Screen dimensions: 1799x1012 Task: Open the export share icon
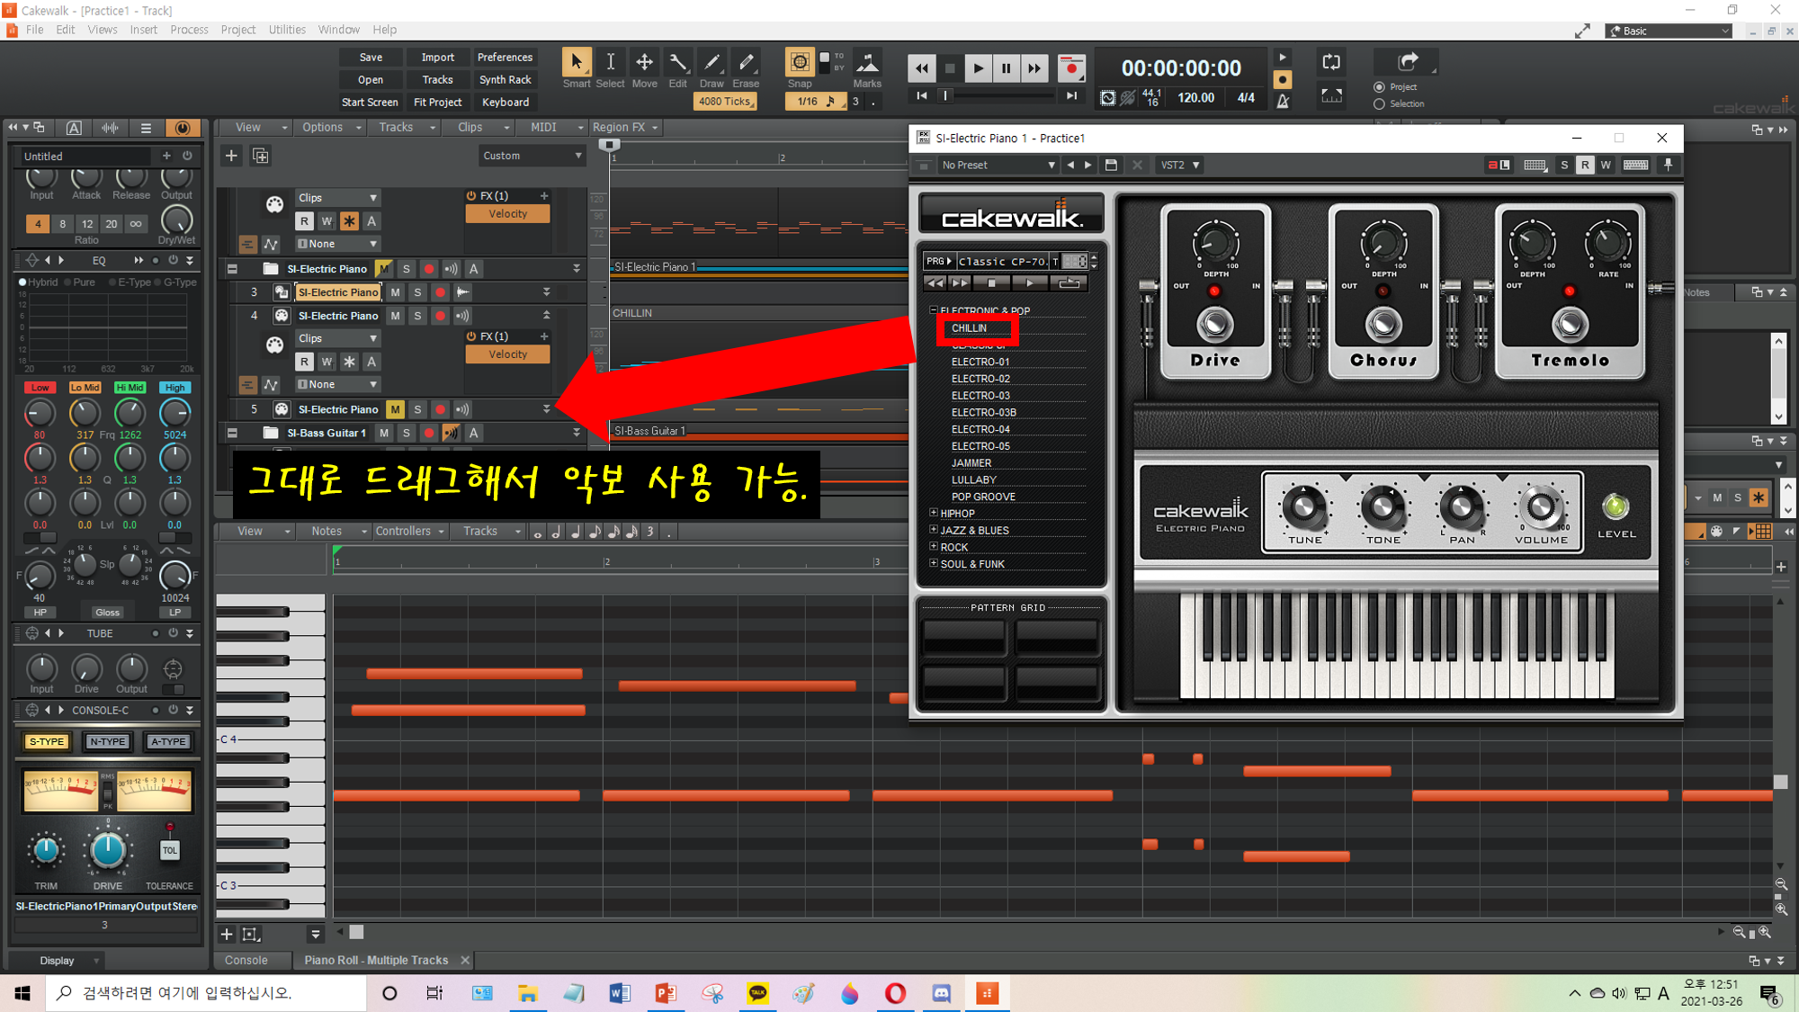click(1408, 62)
